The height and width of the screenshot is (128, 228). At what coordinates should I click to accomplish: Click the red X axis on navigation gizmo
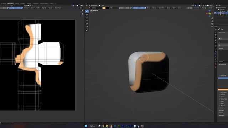point(207,14)
